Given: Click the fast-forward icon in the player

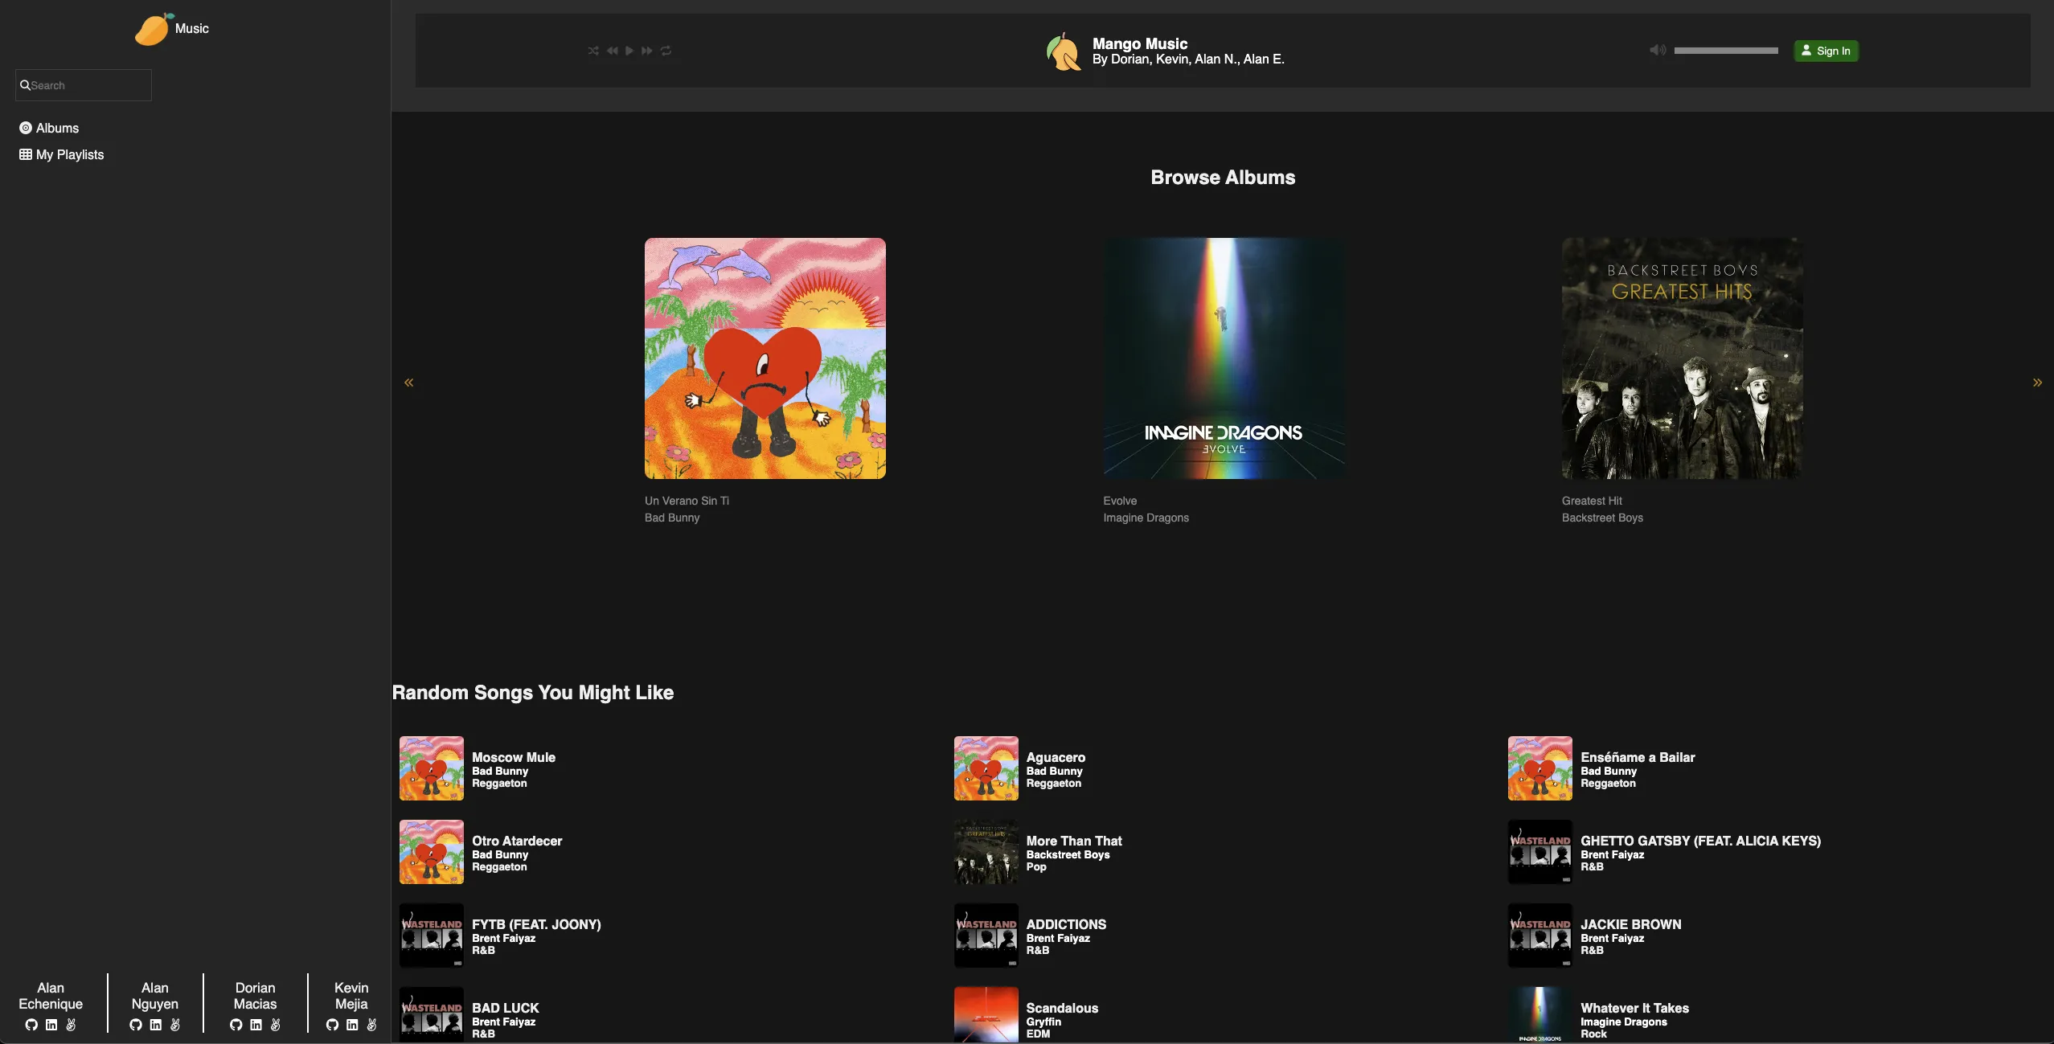Looking at the screenshot, I should point(648,50).
